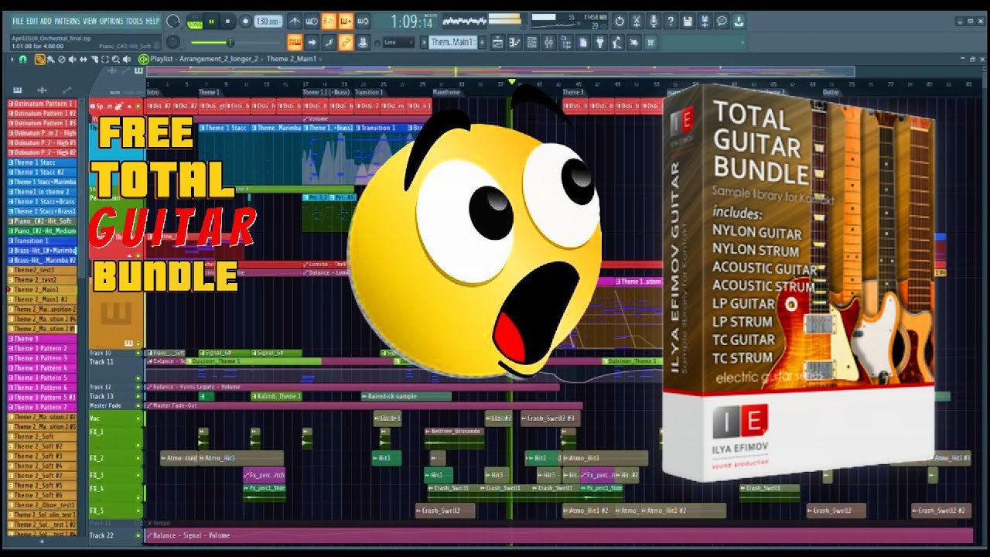Click the microphone one-click recording icon

(654, 21)
